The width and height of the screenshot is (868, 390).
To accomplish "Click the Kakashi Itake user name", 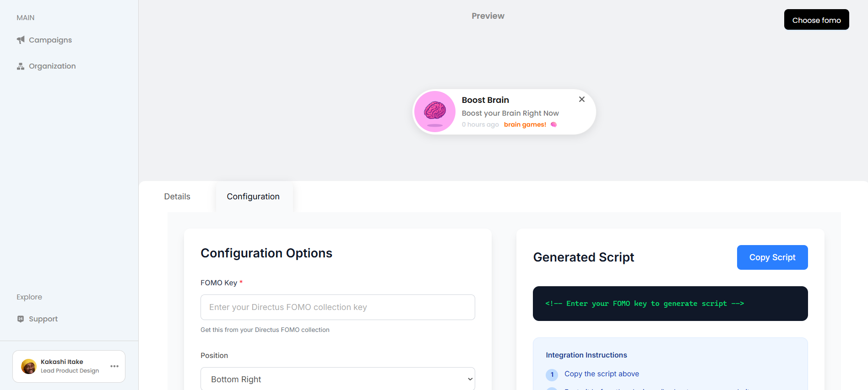I will click(62, 362).
